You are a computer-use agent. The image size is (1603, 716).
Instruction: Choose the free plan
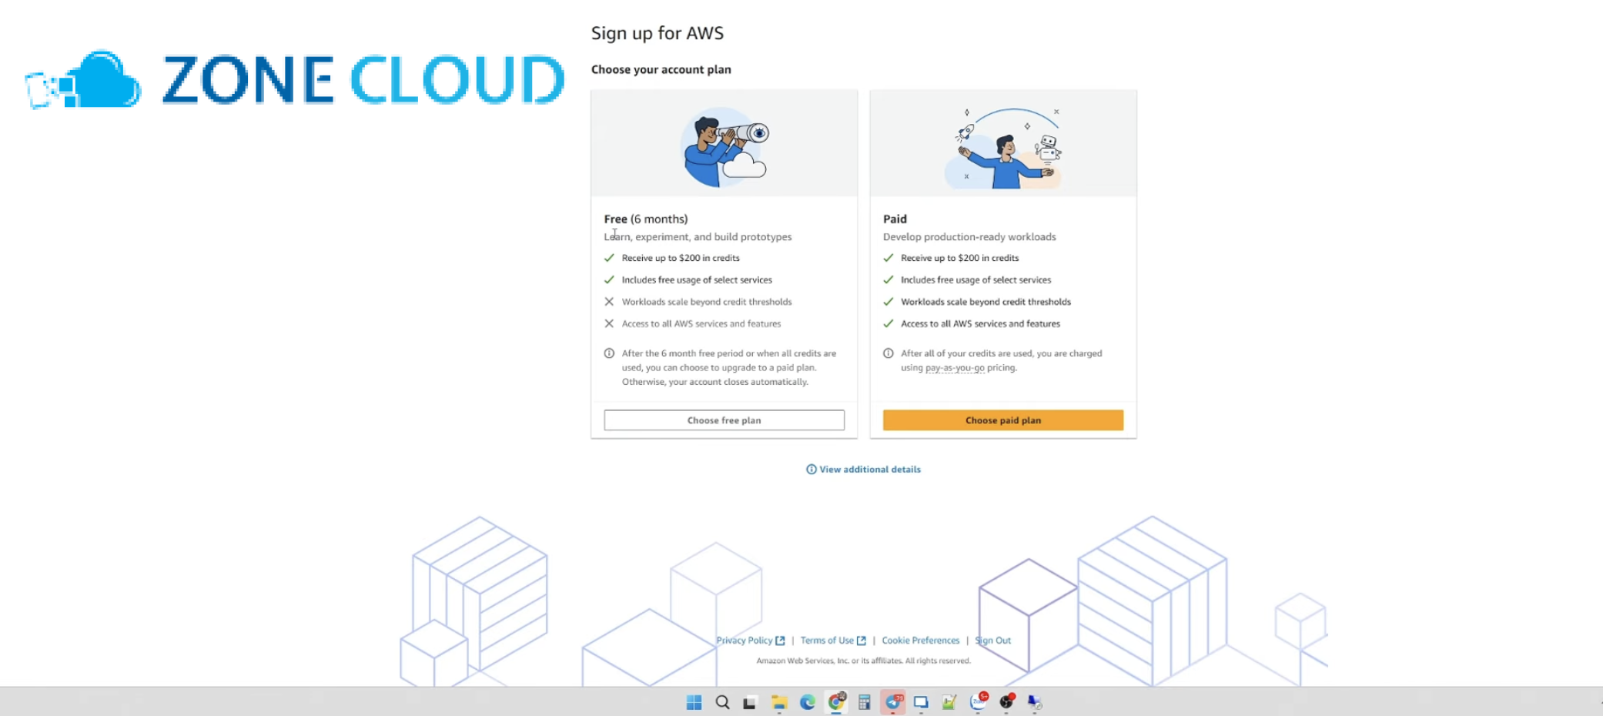click(x=725, y=420)
